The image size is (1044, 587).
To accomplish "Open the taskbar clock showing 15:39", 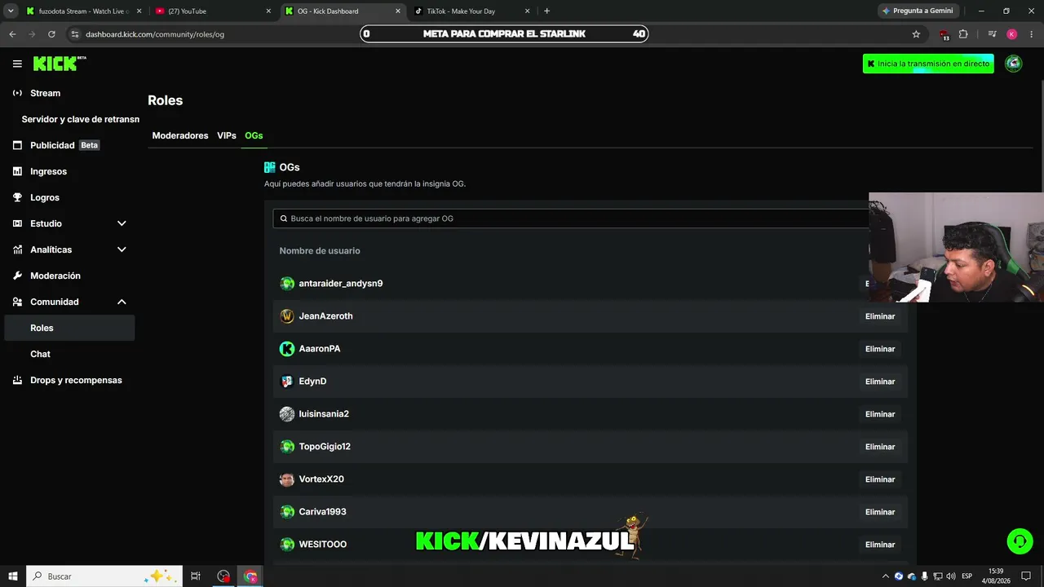I will (x=994, y=576).
